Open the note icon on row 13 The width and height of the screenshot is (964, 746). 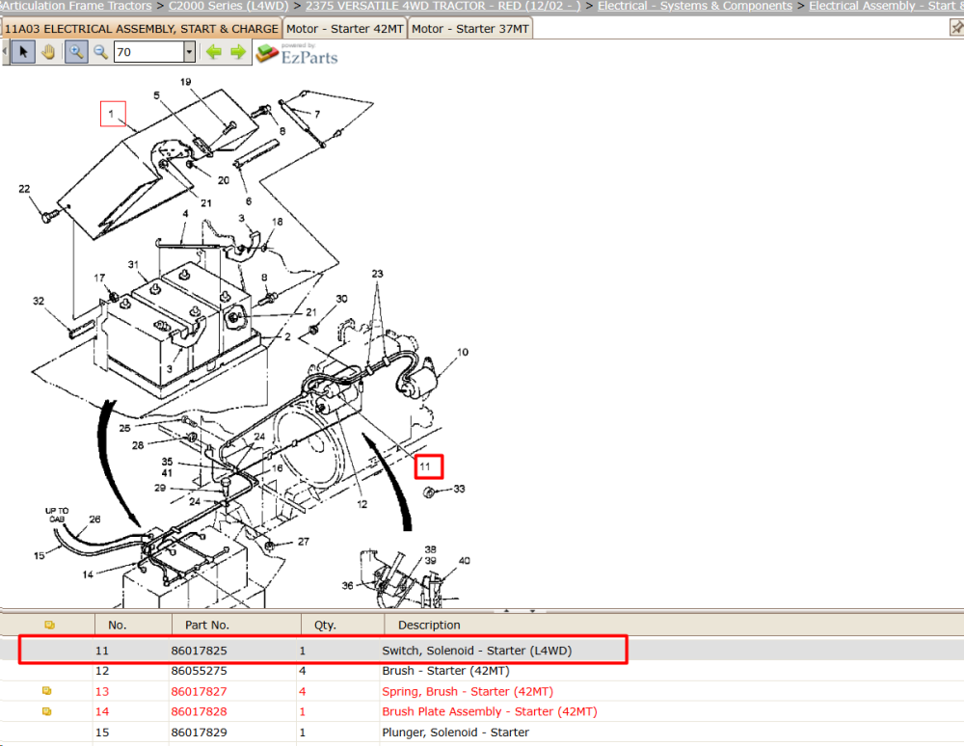coord(46,691)
